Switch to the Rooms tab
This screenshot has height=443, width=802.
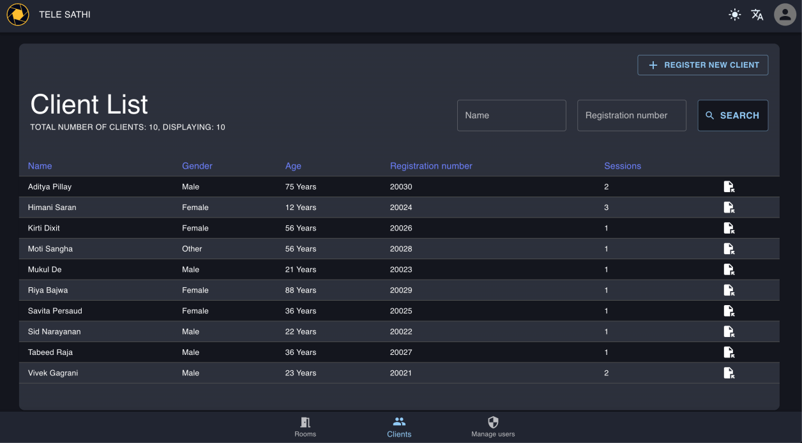click(305, 427)
